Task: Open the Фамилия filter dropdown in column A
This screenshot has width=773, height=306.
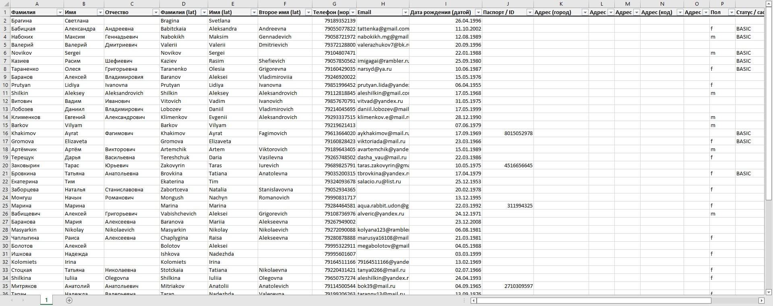Action: click(x=60, y=12)
